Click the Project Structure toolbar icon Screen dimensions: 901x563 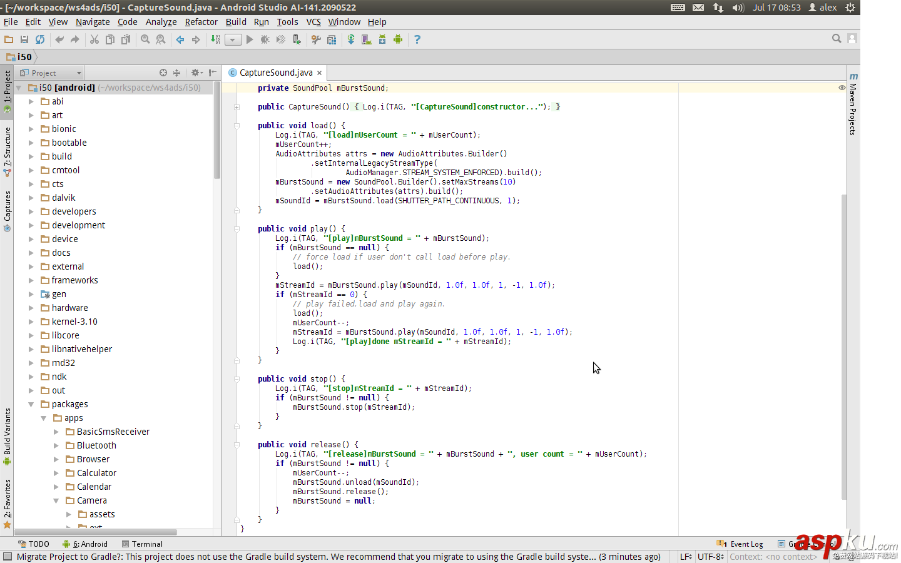332,39
